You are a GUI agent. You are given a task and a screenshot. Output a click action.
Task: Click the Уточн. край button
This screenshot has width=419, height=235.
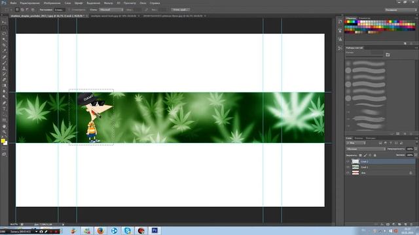click(181, 10)
